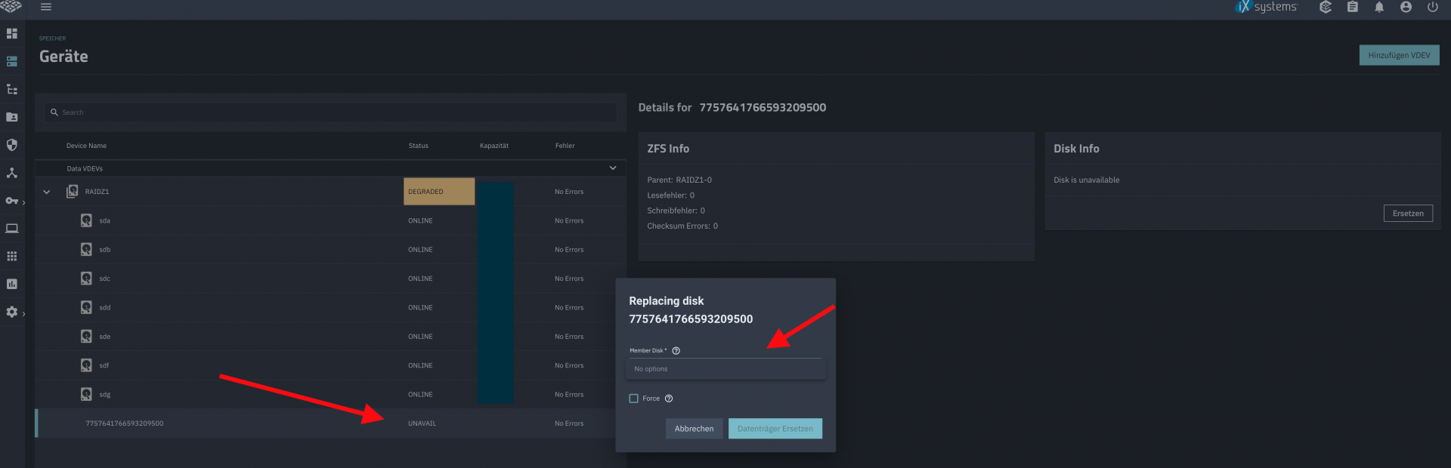Open the Apps grid sidebar icon
This screenshot has width=1451, height=468.
pyautogui.click(x=12, y=256)
